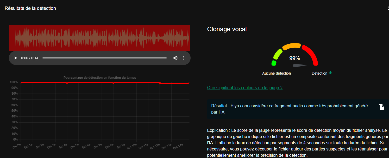Download the detection report via green arrow
Viewport: 389px width, 158px height.
click(330, 73)
